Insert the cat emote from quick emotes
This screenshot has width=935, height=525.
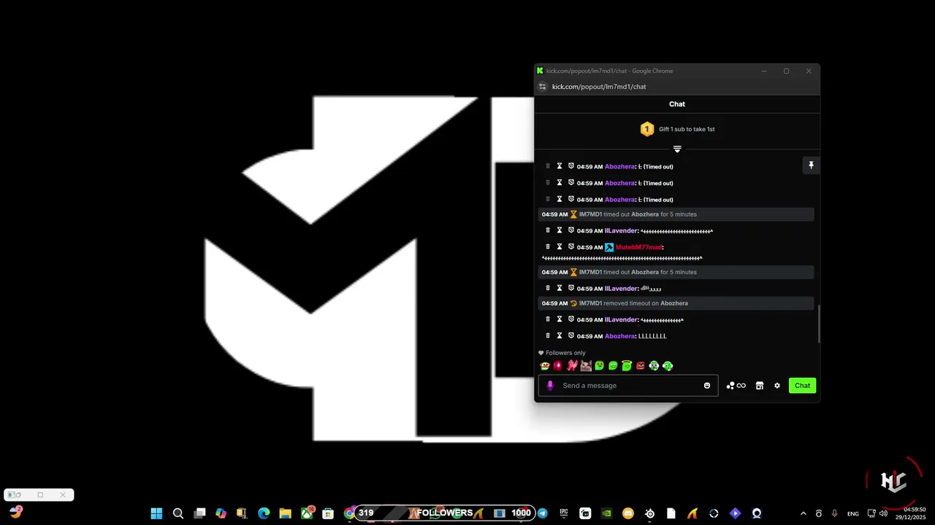coord(586,366)
